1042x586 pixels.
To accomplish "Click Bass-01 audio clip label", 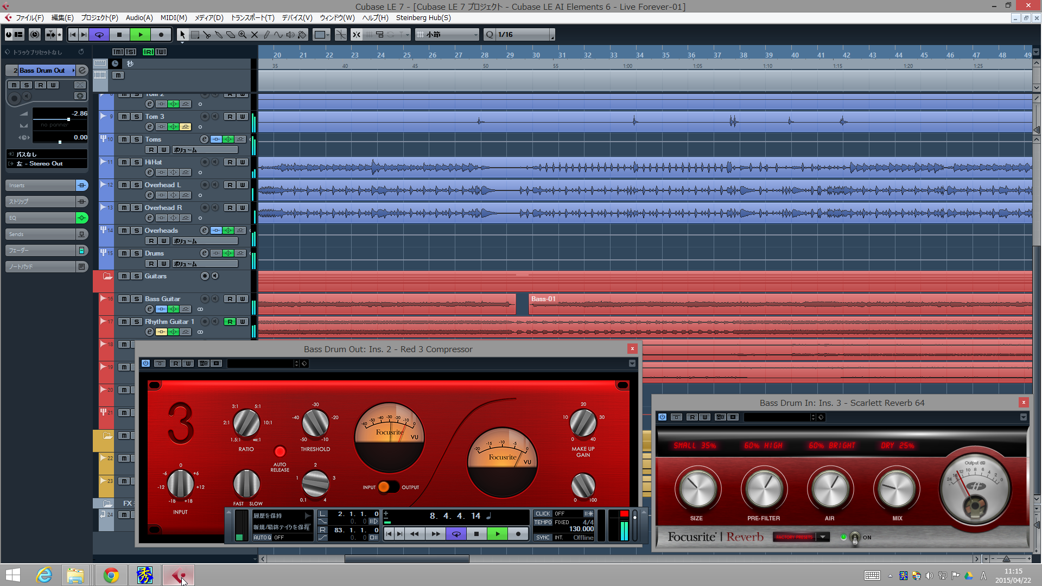I will coord(543,299).
